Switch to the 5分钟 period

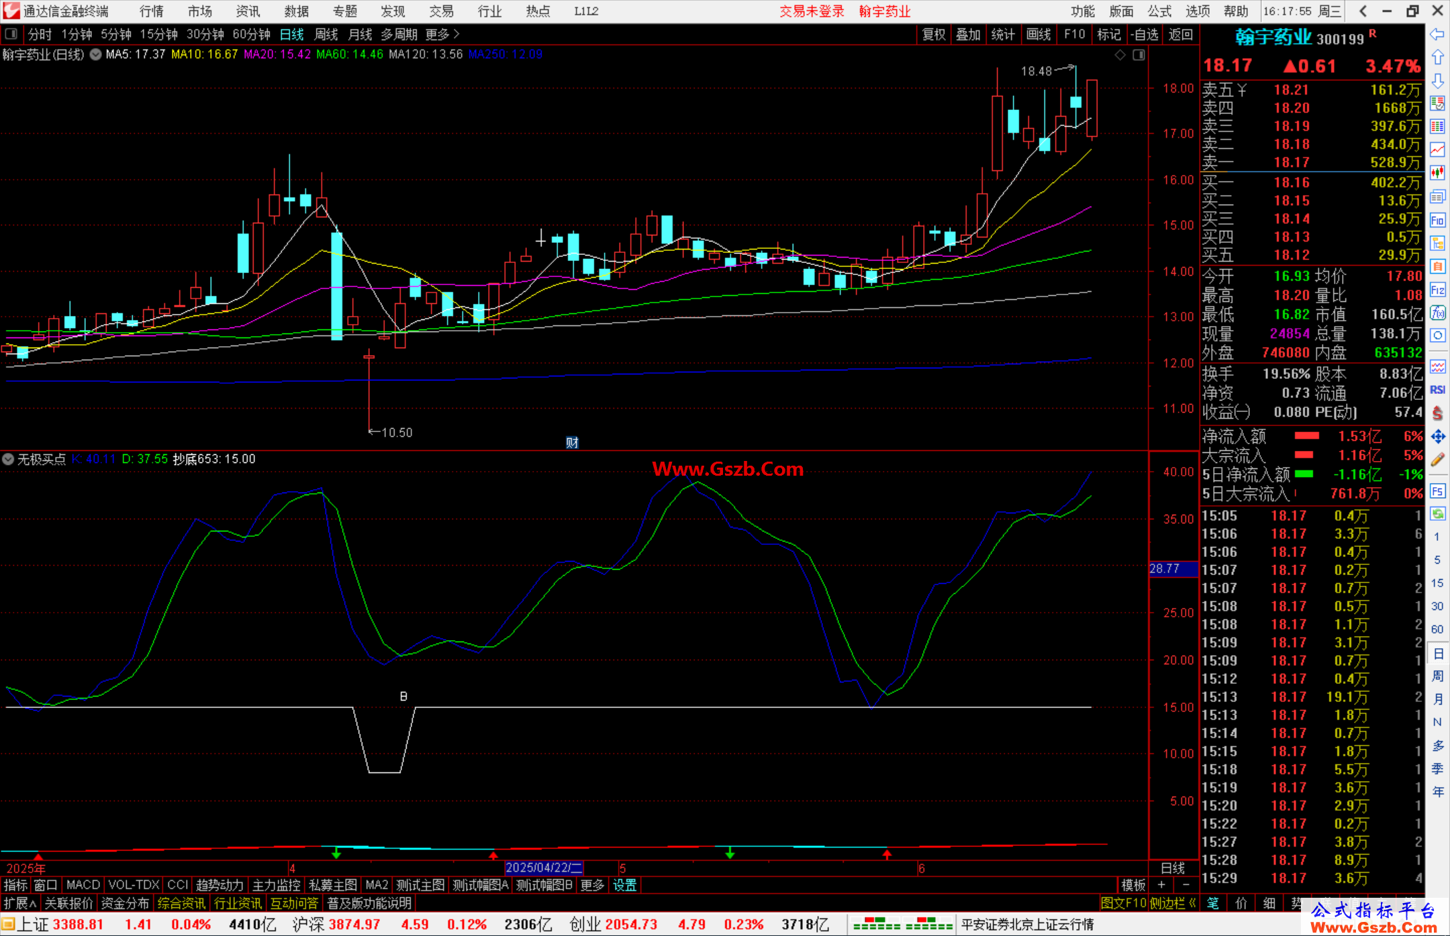point(116,34)
